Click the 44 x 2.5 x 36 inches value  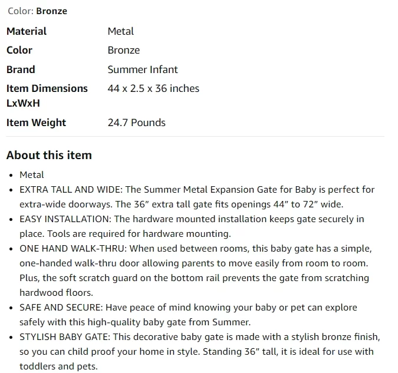[x=153, y=88]
